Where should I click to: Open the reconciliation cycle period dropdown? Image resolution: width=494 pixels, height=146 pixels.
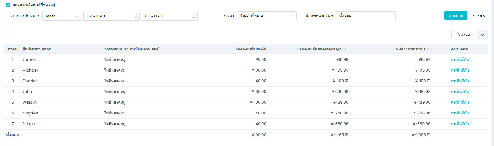[62, 16]
